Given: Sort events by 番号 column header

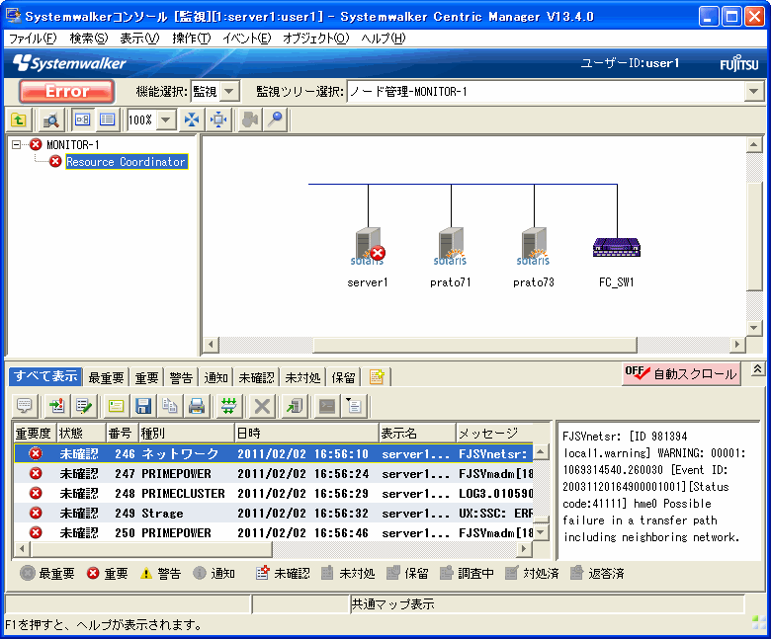Looking at the screenshot, I should (x=122, y=433).
